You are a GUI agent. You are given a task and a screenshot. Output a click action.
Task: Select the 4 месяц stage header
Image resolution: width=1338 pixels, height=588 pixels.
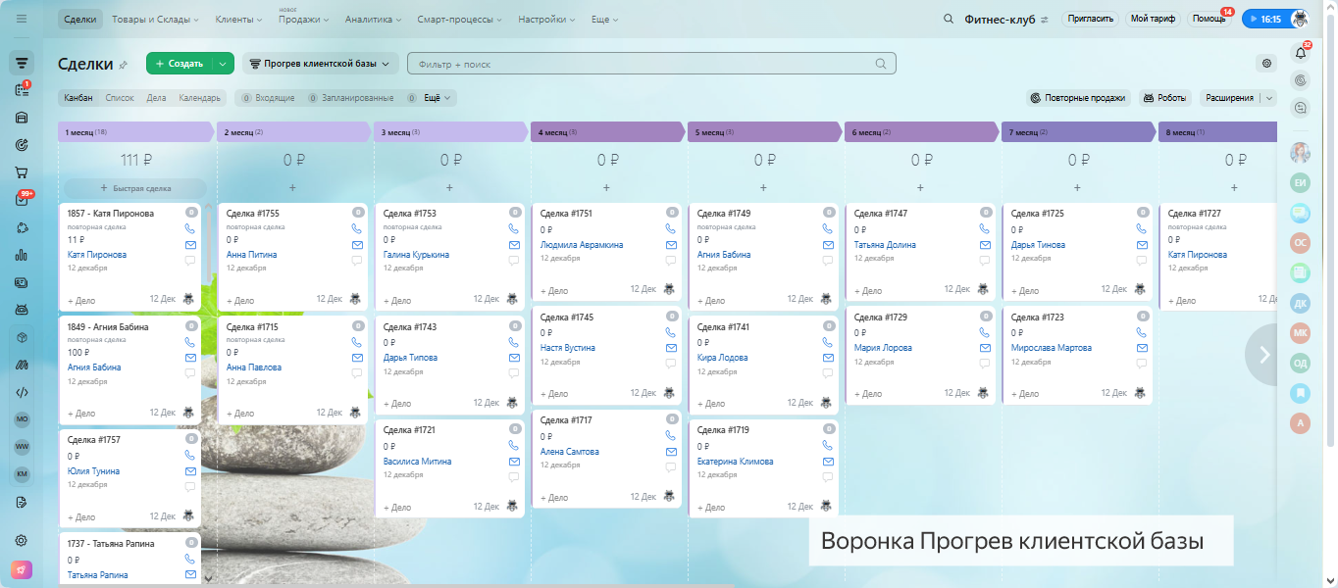pos(606,131)
